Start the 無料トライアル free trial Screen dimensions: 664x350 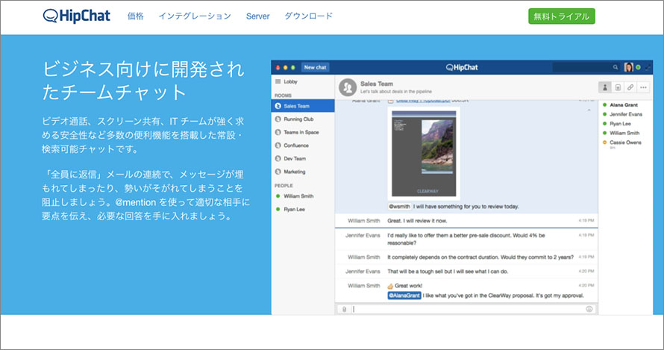pos(562,16)
